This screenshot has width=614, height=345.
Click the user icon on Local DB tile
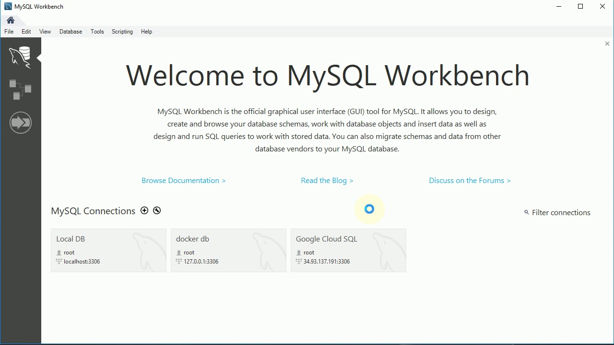[x=59, y=253]
